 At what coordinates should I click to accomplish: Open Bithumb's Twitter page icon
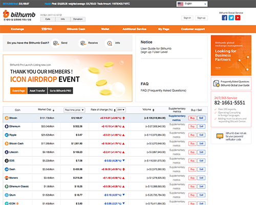[x=231, y=18]
